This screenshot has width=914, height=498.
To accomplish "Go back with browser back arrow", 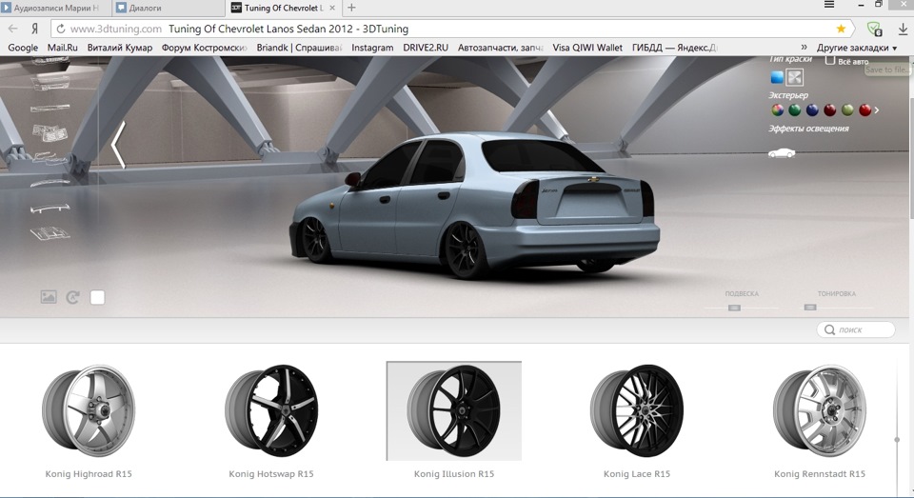I will coord(12,29).
